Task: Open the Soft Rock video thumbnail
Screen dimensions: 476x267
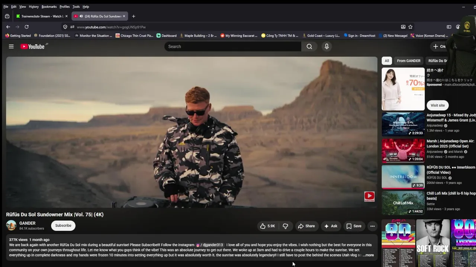Action: click(433, 243)
